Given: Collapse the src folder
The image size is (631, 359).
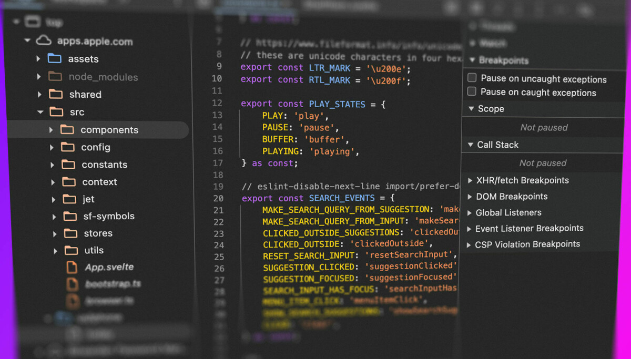Looking at the screenshot, I should (40, 112).
